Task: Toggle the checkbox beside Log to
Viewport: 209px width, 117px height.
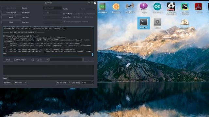Action: click(x=33, y=60)
